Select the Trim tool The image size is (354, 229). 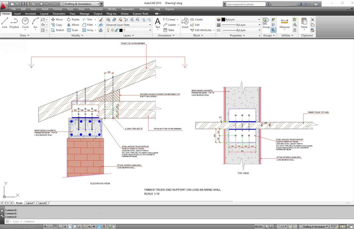click(x=88, y=19)
